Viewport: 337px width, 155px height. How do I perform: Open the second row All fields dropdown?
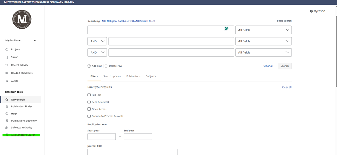pyautogui.click(x=263, y=41)
